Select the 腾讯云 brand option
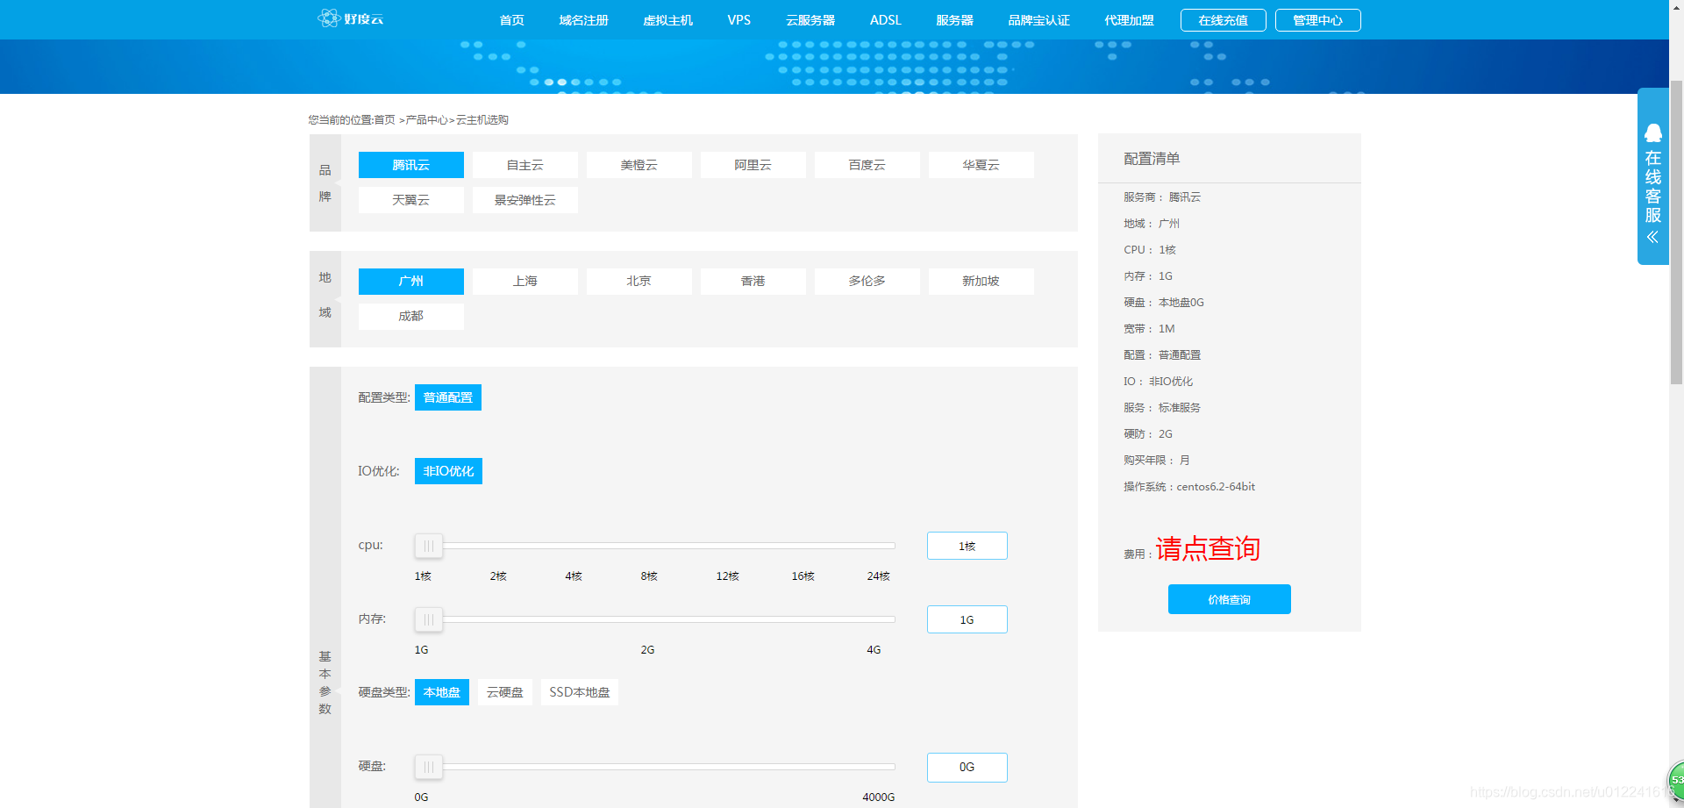 pyautogui.click(x=410, y=165)
